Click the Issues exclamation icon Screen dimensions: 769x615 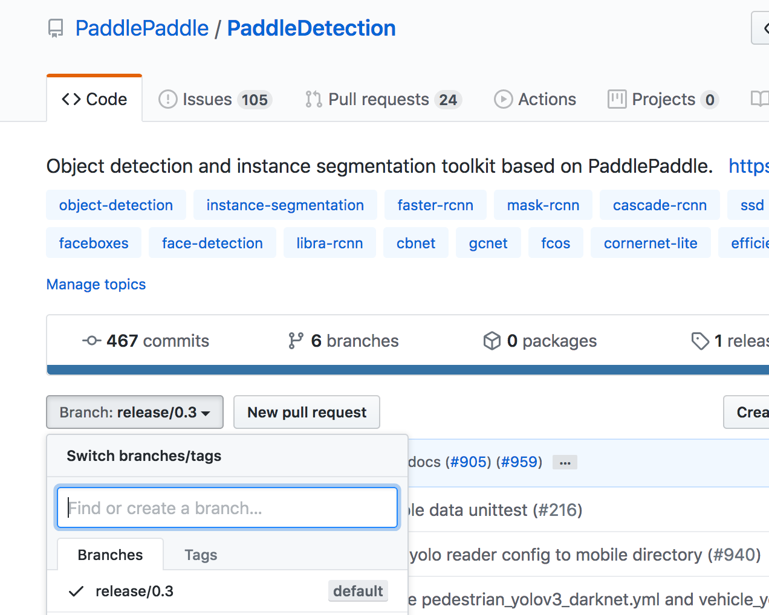[167, 99]
